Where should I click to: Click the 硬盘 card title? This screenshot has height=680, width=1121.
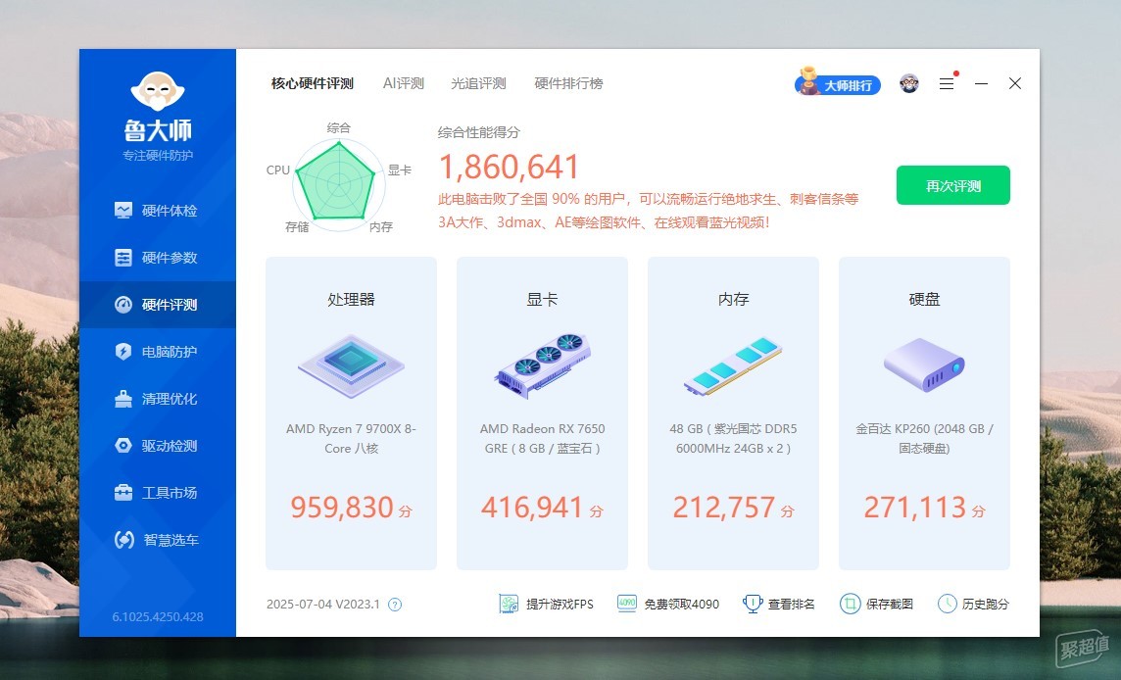tap(924, 300)
